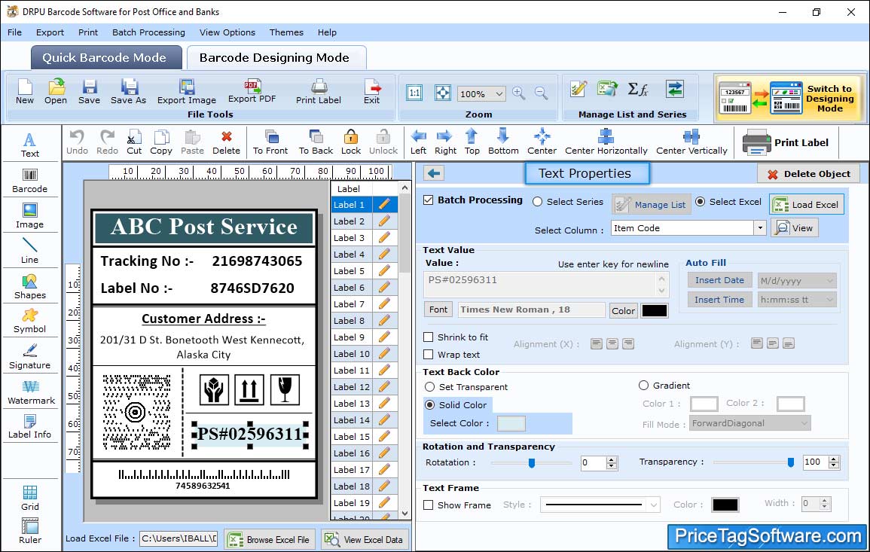870x552 pixels.
Task: Choose the Symbol tool
Action: (30, 322)
